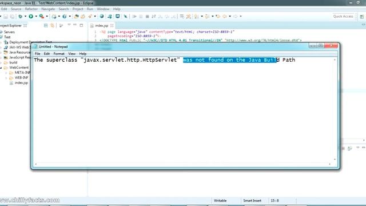Click the Next Annotation toolbar icon
The width and height of the screenshot is (366, 206).
[x=196, y=17]
